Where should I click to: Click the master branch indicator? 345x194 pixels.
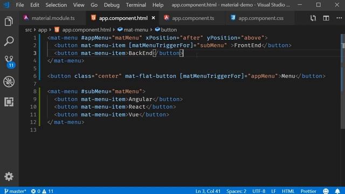pos(15,191)
